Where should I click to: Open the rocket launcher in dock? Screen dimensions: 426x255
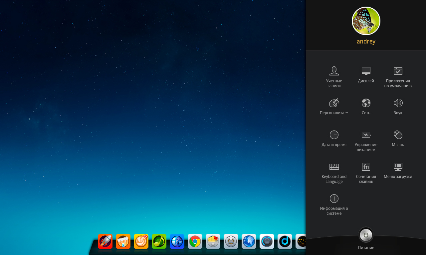(x=105, y=241)
